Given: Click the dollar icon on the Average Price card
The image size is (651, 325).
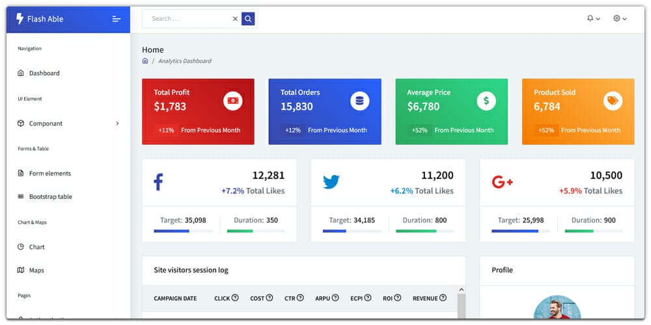Looking at the screenshot, I should pyautogui.click(x=486, y=101).
